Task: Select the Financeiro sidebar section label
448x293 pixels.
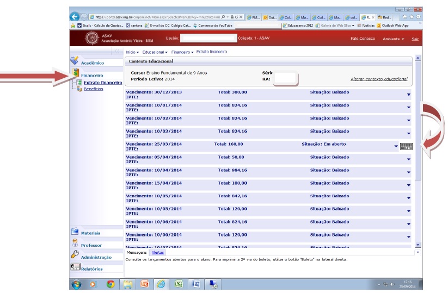Action: click(92, 76)
